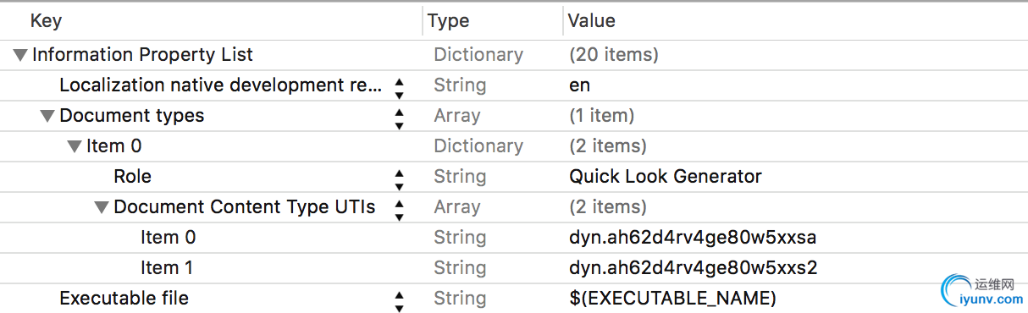1028x313 pixels.
Task: Open String type dropdown for Executable file
Action: click(460, 299)
